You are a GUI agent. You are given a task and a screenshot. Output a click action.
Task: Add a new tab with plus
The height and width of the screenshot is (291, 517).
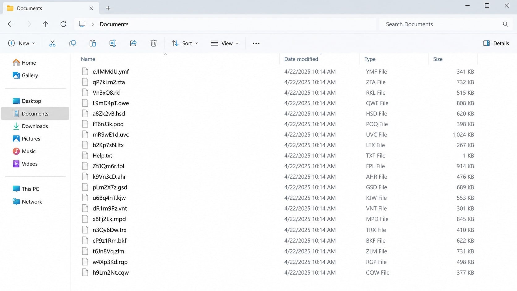pyautogui.click(x=108, y=8)
